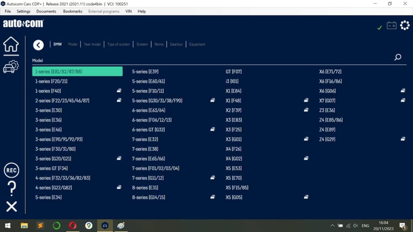Open help via the question mark icon

tap(11, 189)
